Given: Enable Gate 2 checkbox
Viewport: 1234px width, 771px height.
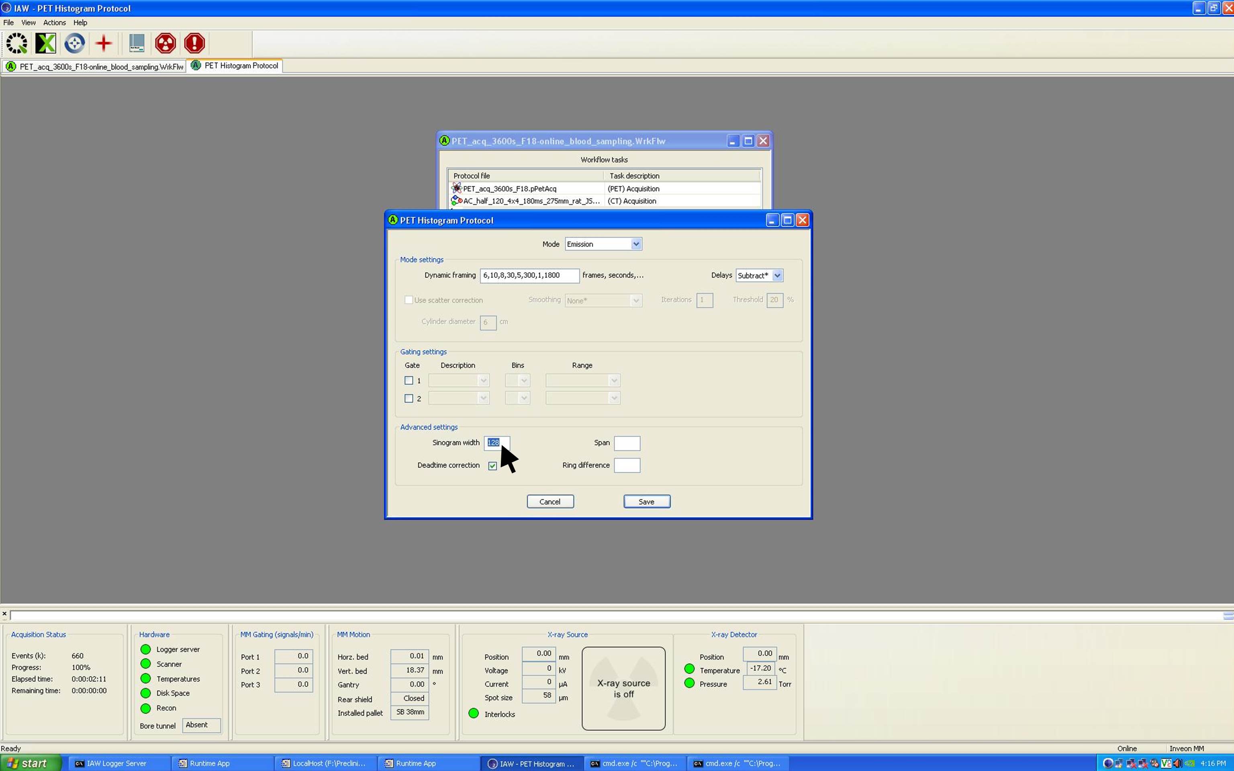Looking at the screenshot, I should (x=409, y=398).
